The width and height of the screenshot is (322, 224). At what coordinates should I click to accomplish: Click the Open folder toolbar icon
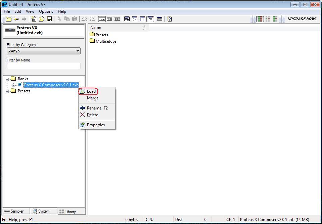click(x=42, y=19)
